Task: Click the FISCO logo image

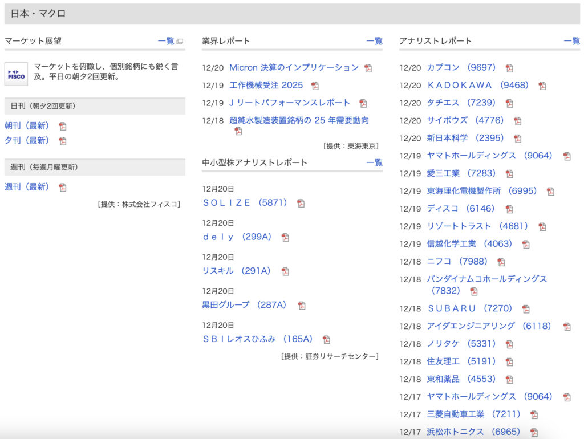Action: pos(16,74)
